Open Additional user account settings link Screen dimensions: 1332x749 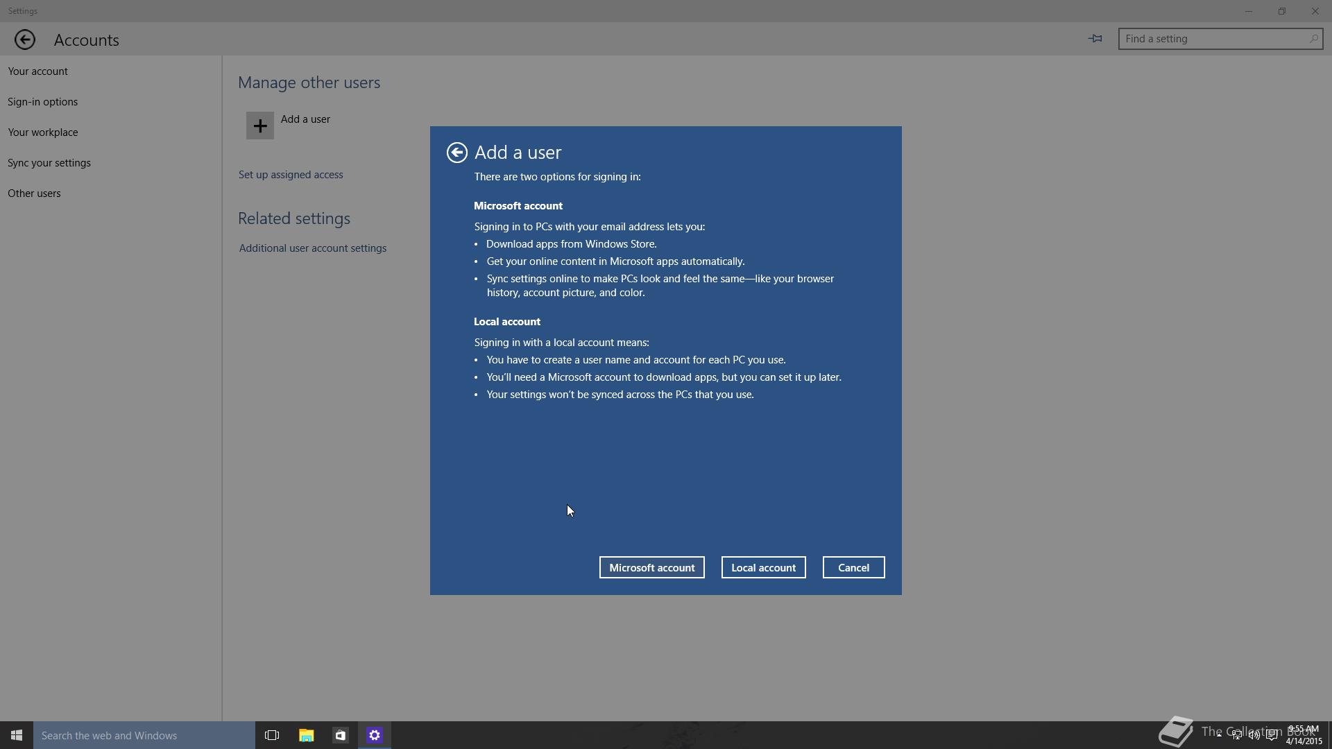(313, 248)
